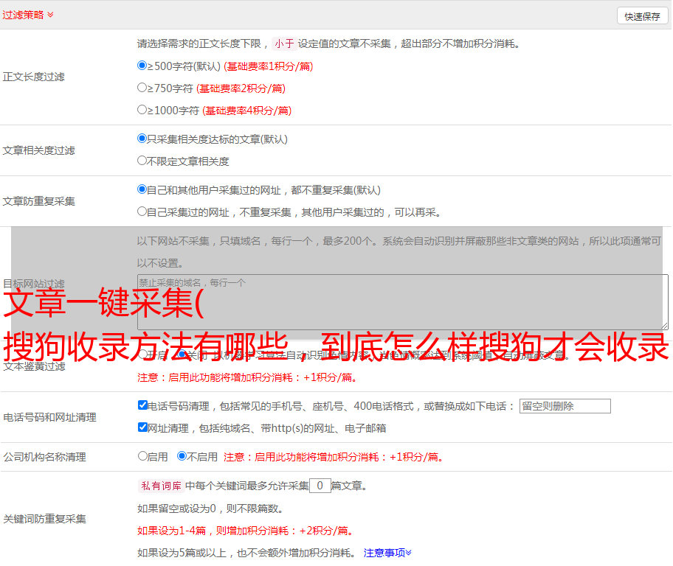Image resolution: width=673 pixels, height=566 pixels.
Task: Click the resize grip of domain textarea
Action: 664,326
